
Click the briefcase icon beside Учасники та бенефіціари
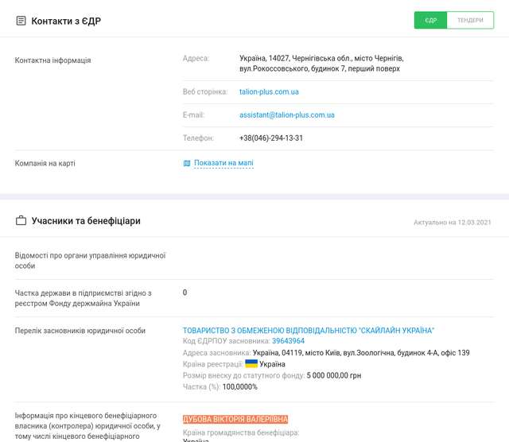[21, 221]
